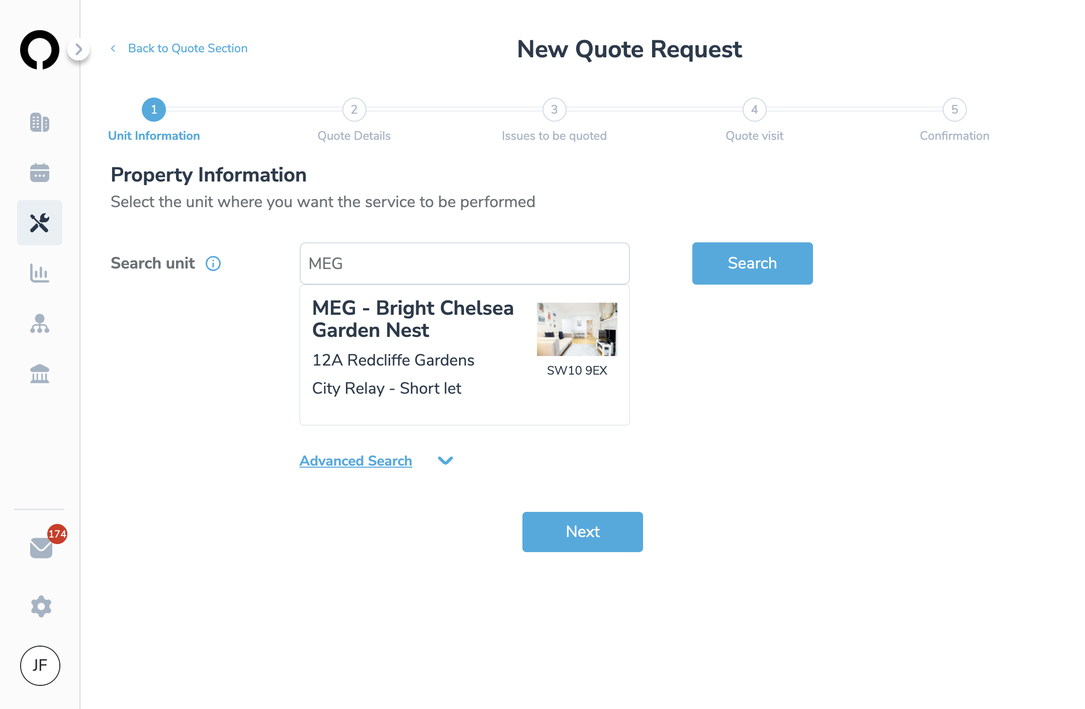
Task: Click the blue Search button
Action: (x=752, y=263)
